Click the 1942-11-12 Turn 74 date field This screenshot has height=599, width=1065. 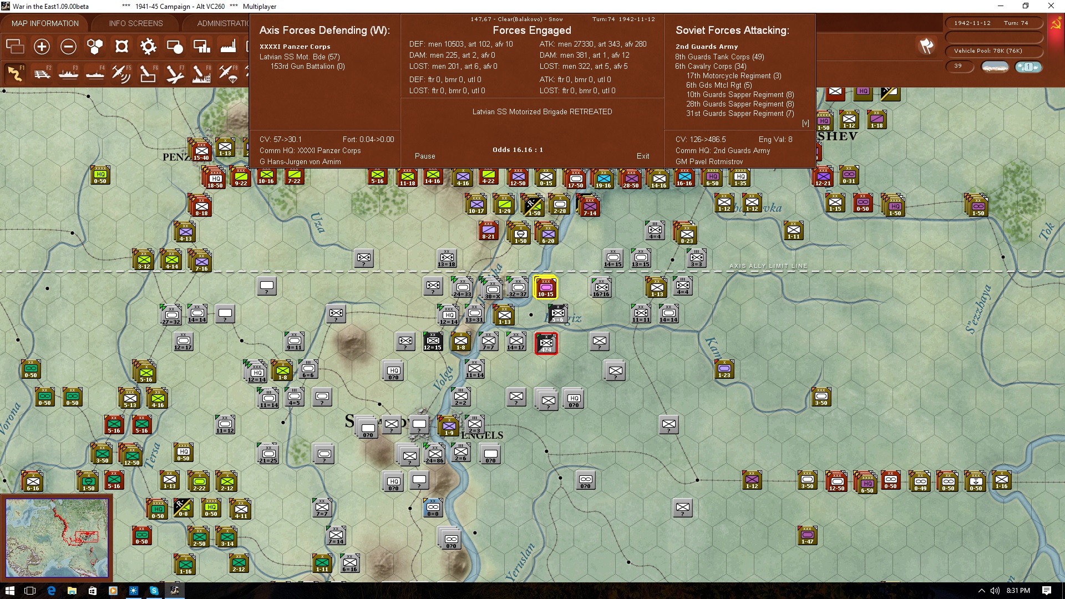pyautogui.click(x=994, y=23)
